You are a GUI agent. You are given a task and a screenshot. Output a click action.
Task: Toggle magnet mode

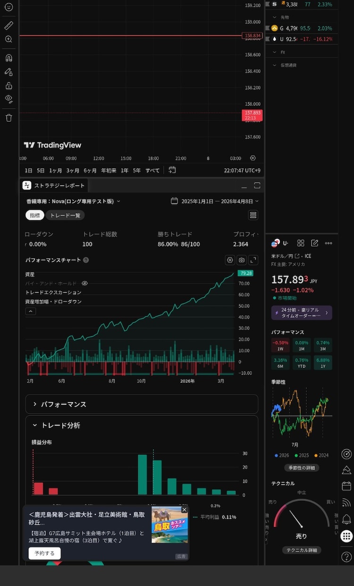click(x=8, y=58)
